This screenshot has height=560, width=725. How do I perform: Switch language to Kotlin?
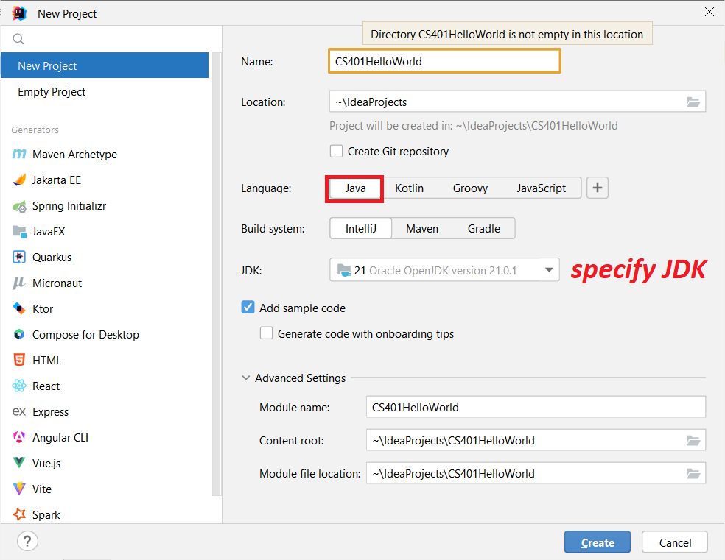[409, 188]
